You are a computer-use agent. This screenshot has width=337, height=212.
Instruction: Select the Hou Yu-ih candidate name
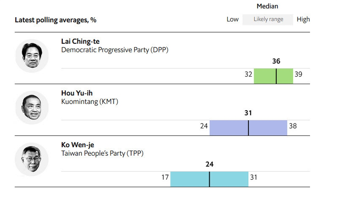(77, 93)
